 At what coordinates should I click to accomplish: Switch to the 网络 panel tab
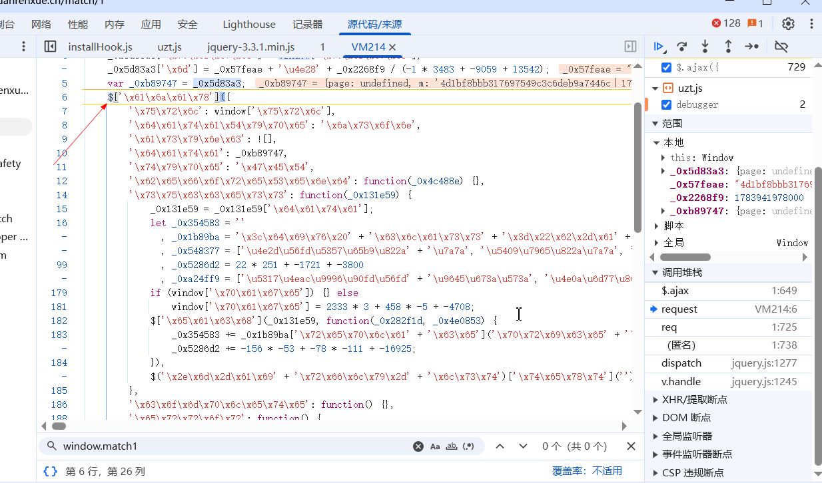coord(41,25)
